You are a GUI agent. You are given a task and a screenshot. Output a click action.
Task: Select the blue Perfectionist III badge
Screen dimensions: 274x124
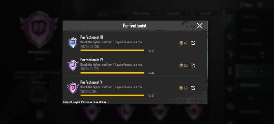coord(73,43)
